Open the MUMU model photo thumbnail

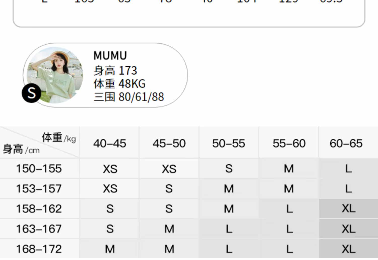click(55, 74)
